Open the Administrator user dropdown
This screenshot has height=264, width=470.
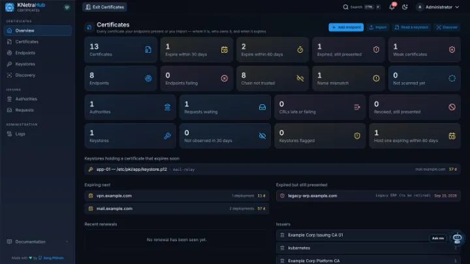click(x=438, y=7)
